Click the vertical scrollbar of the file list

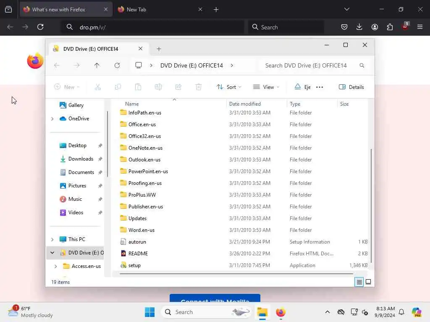(x=371, y=205)
